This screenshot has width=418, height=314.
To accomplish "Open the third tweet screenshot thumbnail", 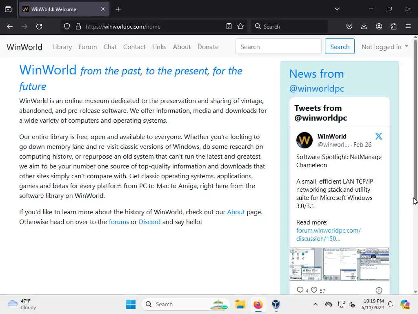I will pos(373,264).
